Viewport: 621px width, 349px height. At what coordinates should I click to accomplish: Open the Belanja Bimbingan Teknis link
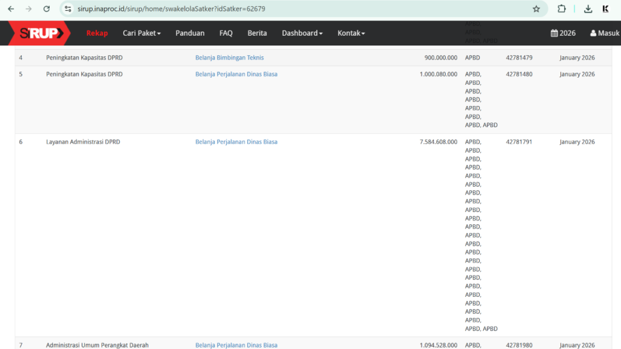coord(229,58)
